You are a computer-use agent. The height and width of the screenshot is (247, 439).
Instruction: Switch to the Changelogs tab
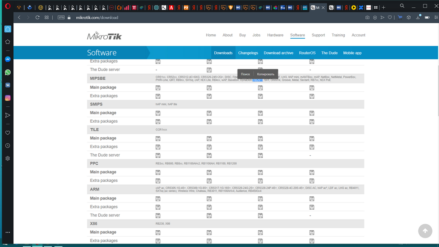click(248, 53)
